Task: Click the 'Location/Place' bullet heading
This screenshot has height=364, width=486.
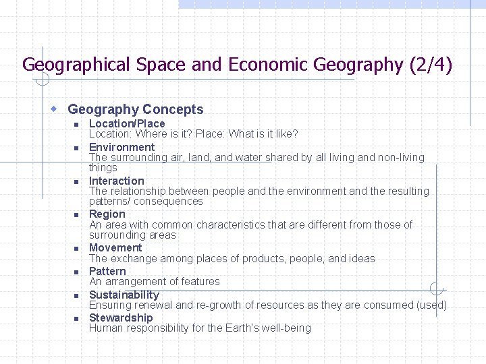Action: (127, 123)
